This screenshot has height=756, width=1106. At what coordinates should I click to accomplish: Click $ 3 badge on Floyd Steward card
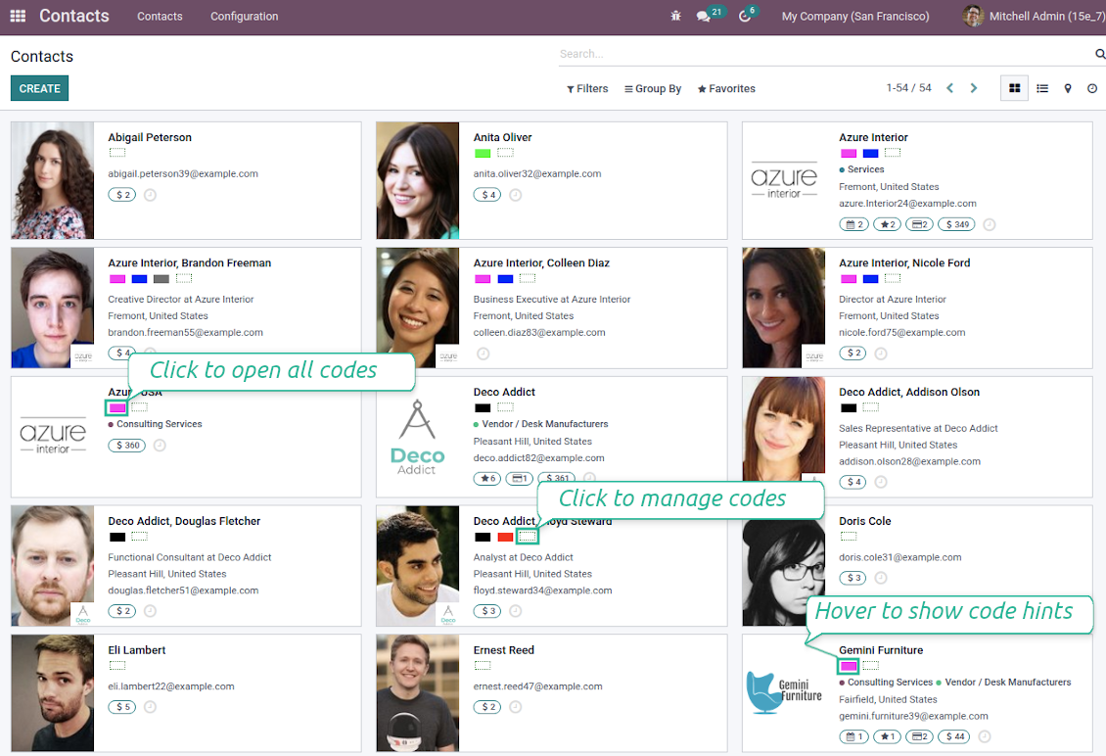point(487,611)
